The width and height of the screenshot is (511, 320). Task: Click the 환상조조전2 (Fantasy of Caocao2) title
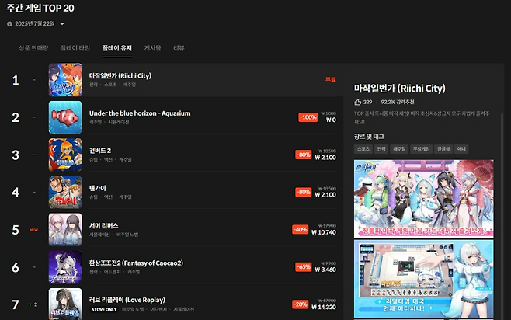[x=136, y=263]
